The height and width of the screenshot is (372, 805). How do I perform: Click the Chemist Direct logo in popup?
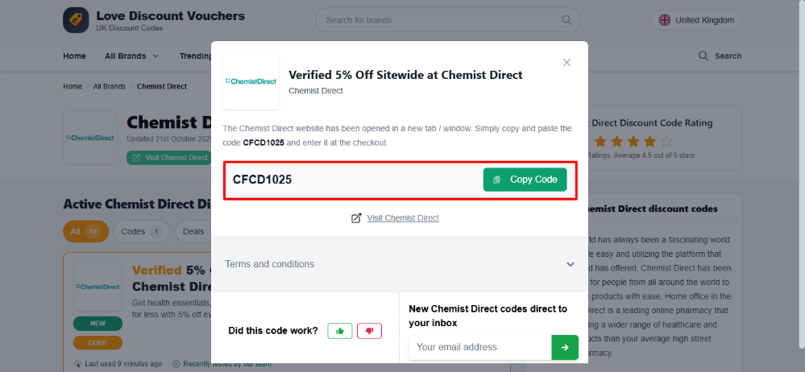(x=251, y=81)
